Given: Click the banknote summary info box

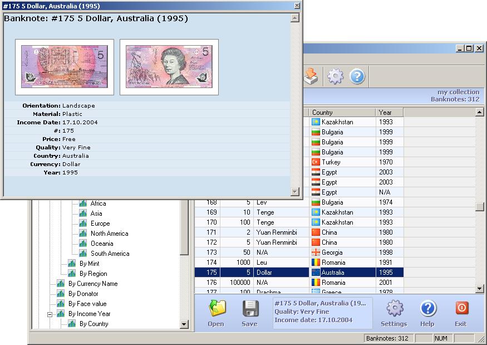Looking at the screenshot, I should (x=322, y=312).
